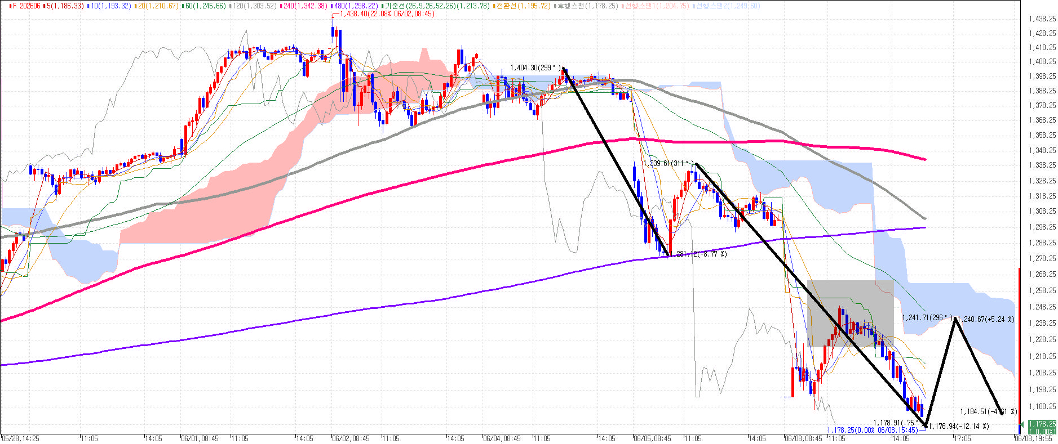Click the 17:05 time axis label
This screenshot has width=1058, height=444.
[x=962, y=438]
